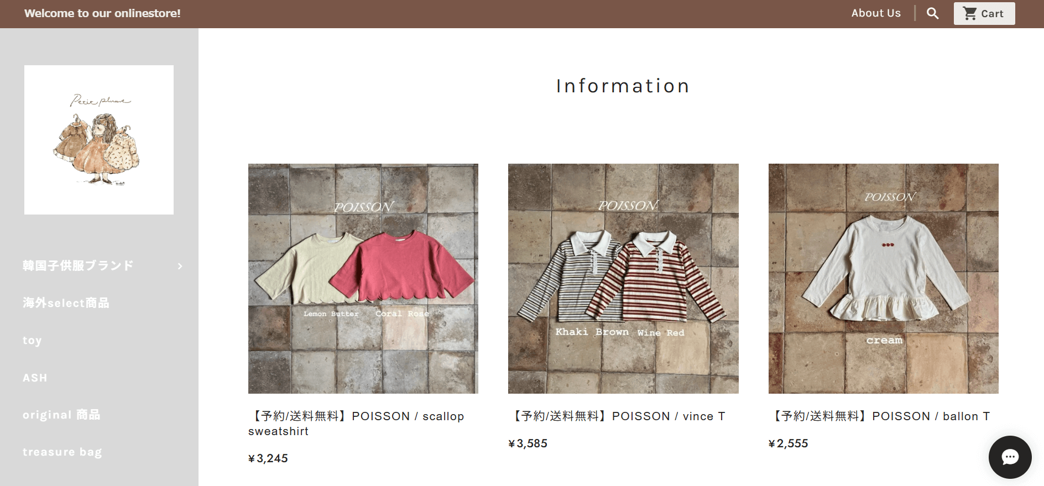The width and height of the screenshot is (1044, 486).
Task: Click the Petit plume shop logo
Action: [99, 140]
